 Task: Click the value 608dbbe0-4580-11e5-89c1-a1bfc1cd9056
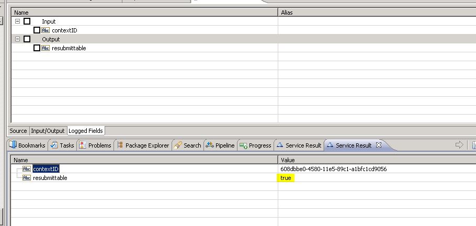click(334, 169)
